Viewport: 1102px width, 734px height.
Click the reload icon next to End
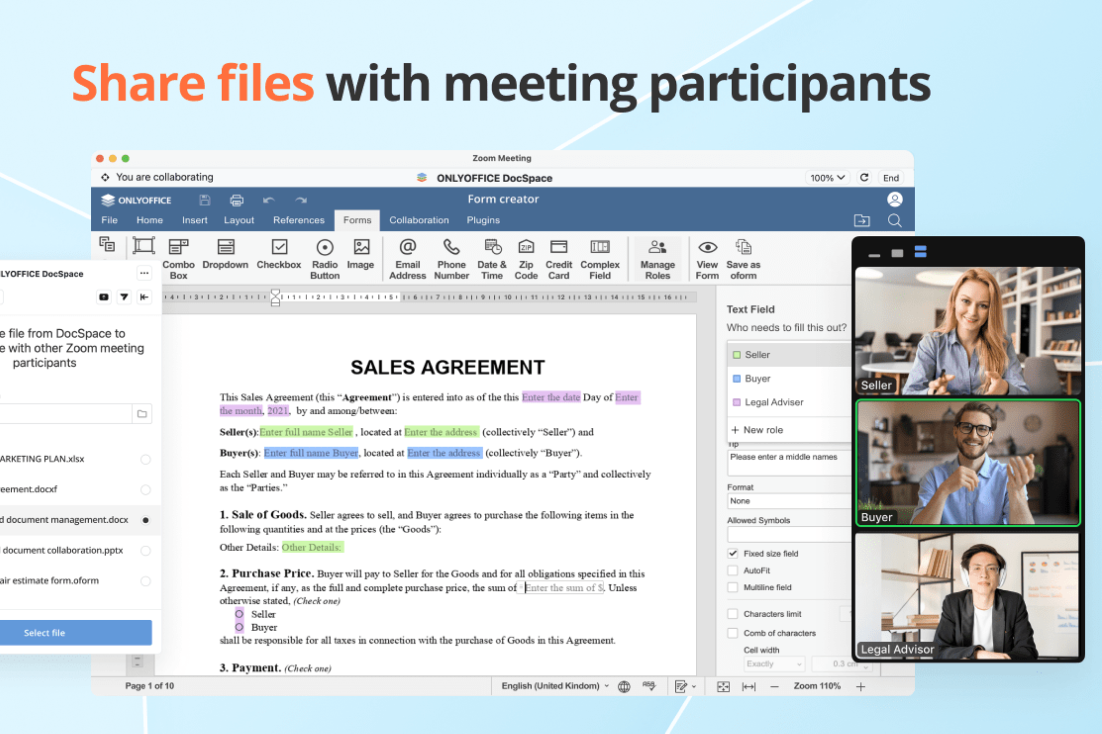864,178
